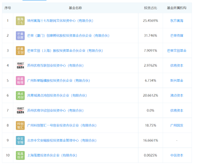The image size is (197, 166).
Task: Open 优格资本 link in row 4
Action: pyautogui.click(x=177, y=65)
